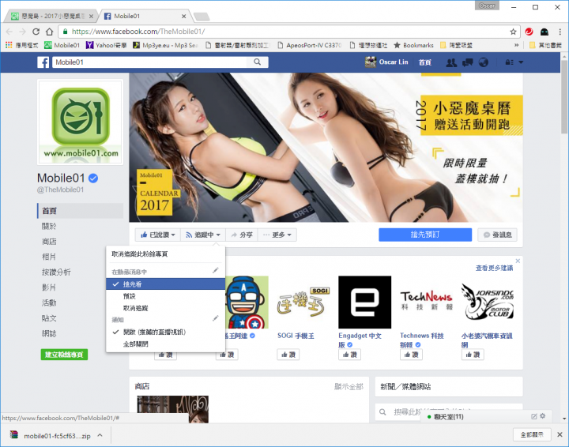Click the Facebook search input field

tap(151, 62)
